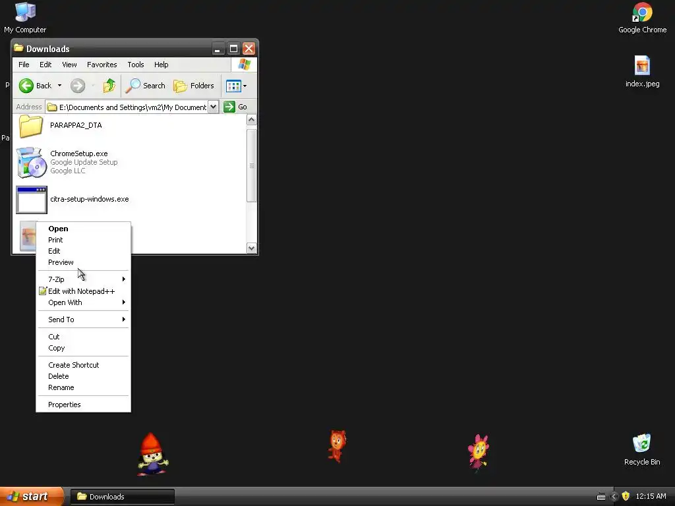Expand the Send To submenu
Image resolution: width=675 pixels, height=506 pixels.
click(x=84, y=320)
